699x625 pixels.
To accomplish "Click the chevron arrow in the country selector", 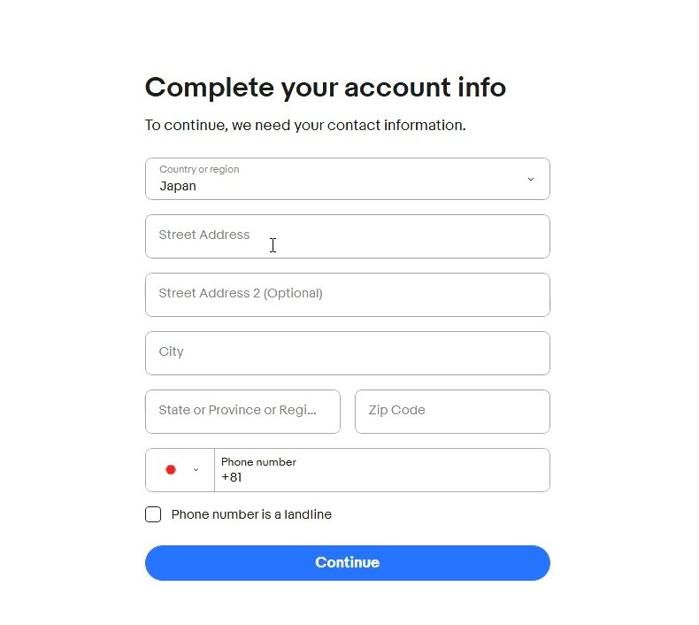I will click(531, 179).
